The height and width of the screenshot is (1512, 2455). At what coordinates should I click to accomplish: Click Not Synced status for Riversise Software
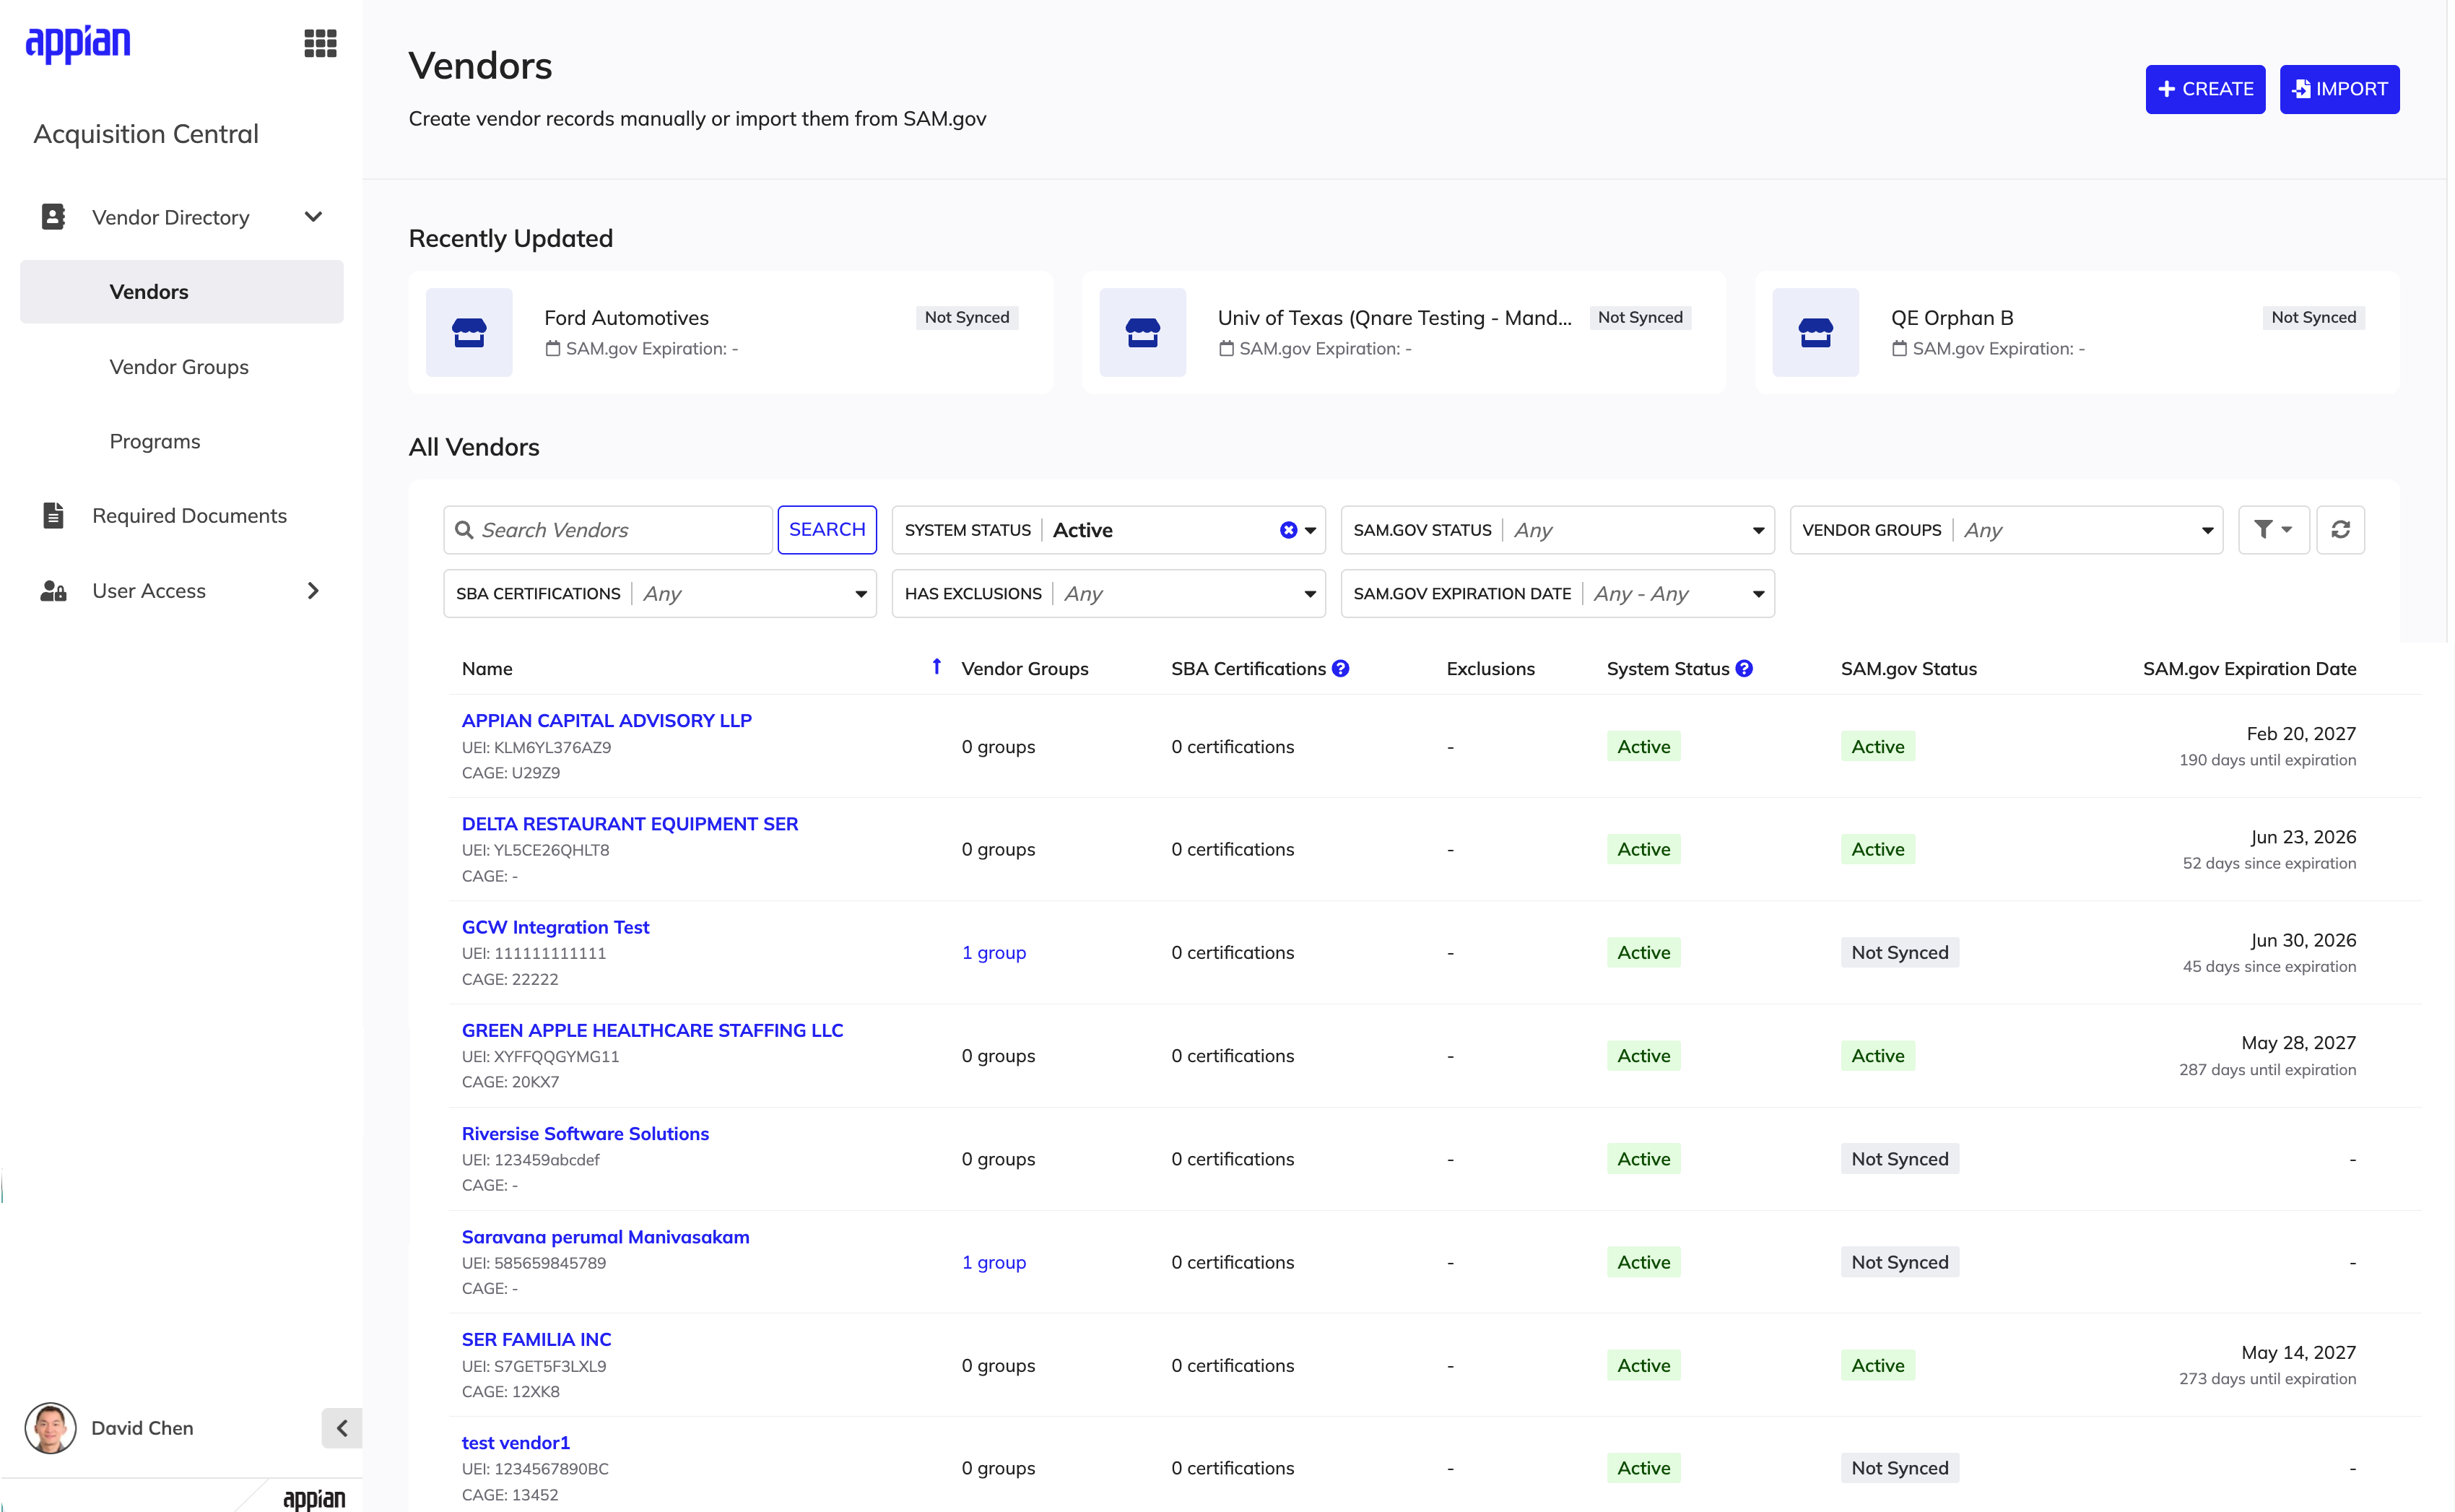[x=1899, y=1159]
